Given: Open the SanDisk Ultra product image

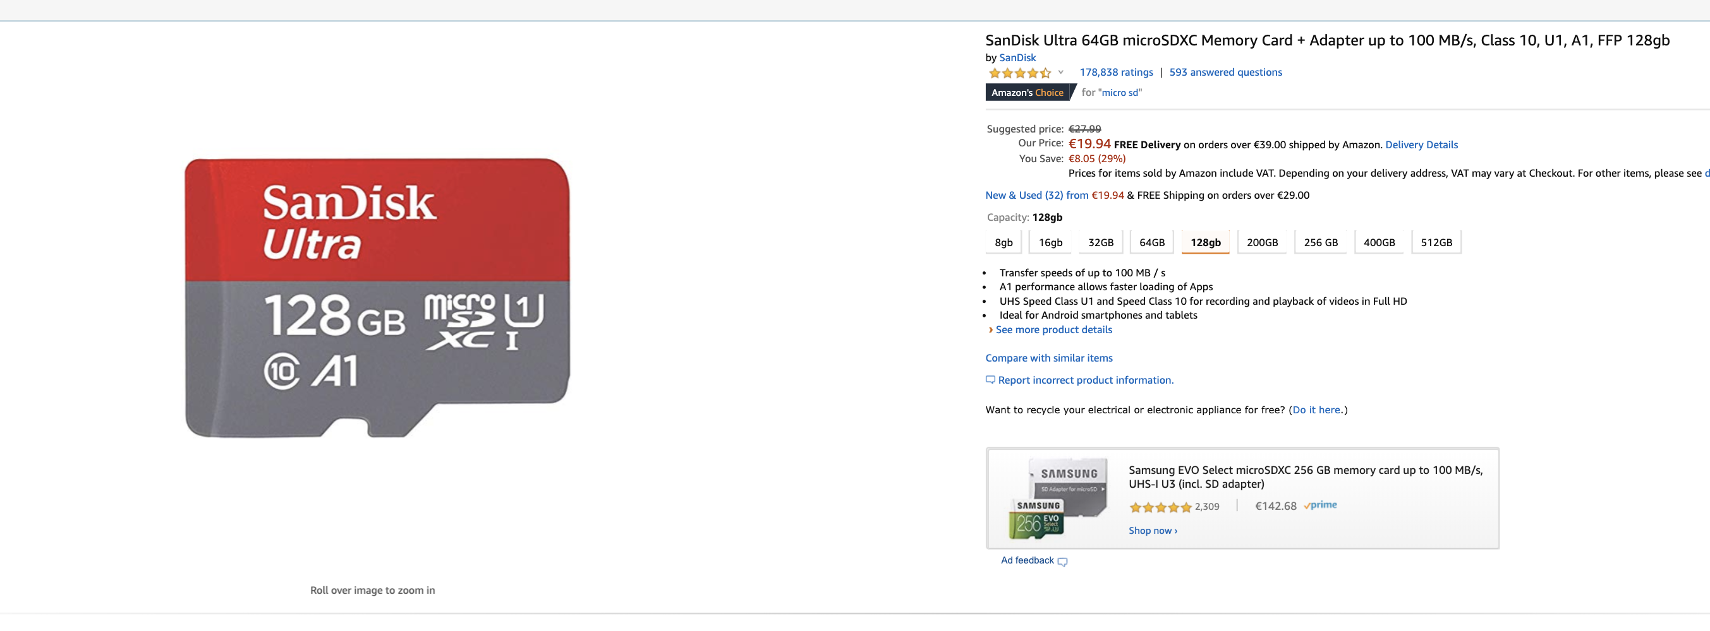Looking at the screenshot, I should click(x=377, y=298).
